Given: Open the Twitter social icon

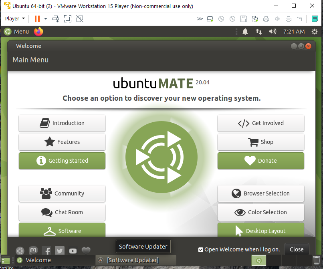Looking at the screenshot, I should click(x=60, y=251).
